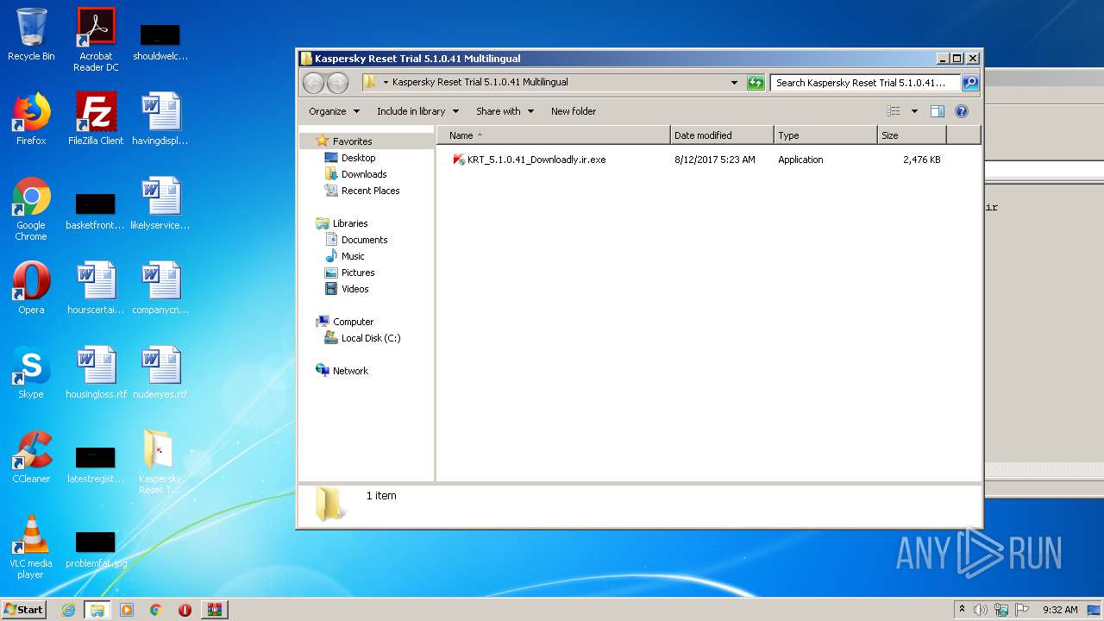Open Recent Places in navigation pane
Image resolution: width=1104 pixels, height=621 pixels.
pos(370,191)
